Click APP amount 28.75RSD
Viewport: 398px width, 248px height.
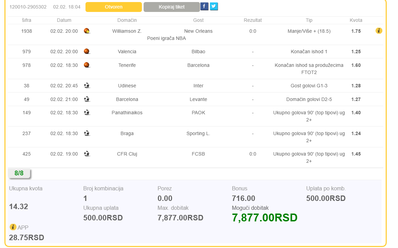point(27,238)
